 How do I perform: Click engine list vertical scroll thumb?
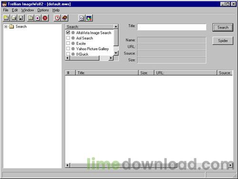(x=116, y=37)
